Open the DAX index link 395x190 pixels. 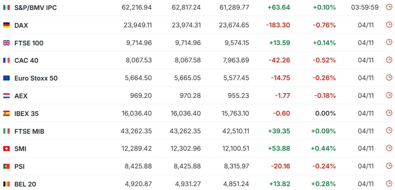[21, 25]
